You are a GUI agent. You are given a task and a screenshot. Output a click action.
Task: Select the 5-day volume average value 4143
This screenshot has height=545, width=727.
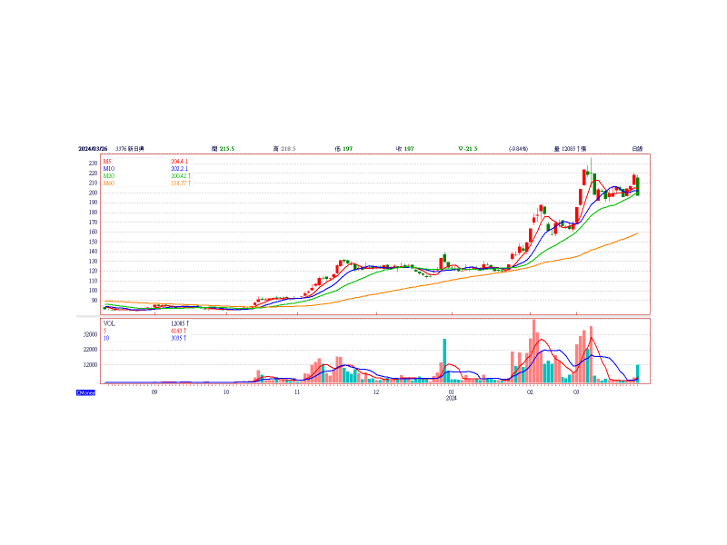pyautogui.click(x=178, y=330)
